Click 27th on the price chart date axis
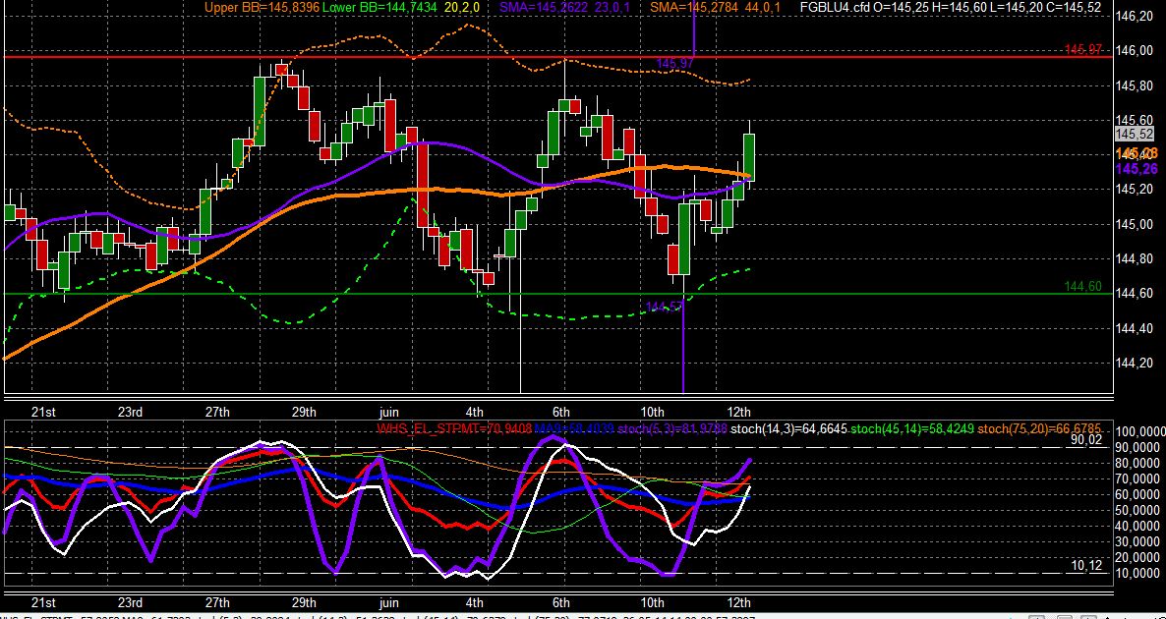1166x619 pixels. click(218, 413)
